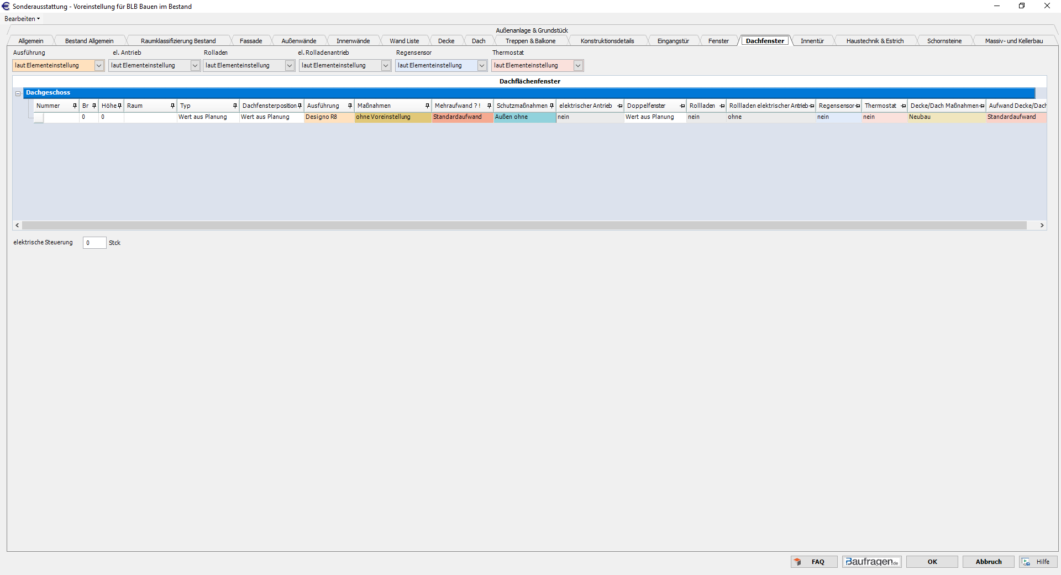Collapse the Dachgeschoss group

18,93
